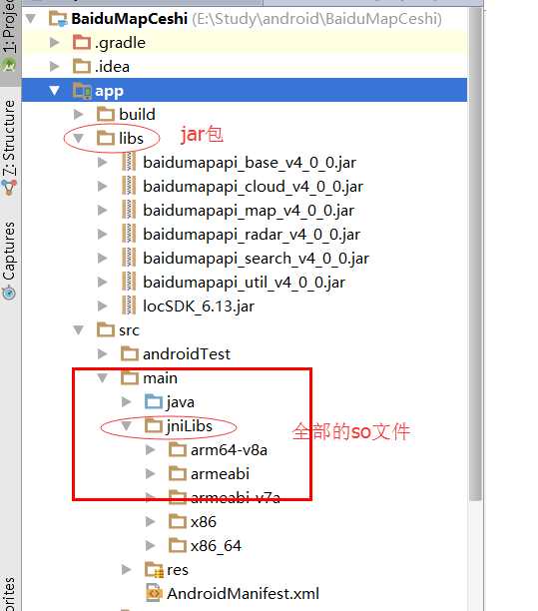538x611 pixels.
Task: Select the baidumapapi_util_v4_0_0.jar file name
Action: point(244,283)
